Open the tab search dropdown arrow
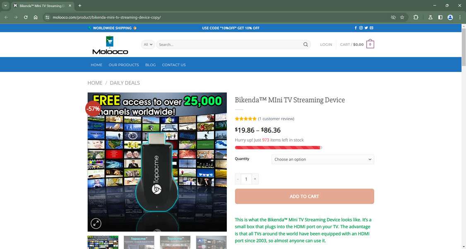Screen dimensions: 466x249 [x=5, y=6]
